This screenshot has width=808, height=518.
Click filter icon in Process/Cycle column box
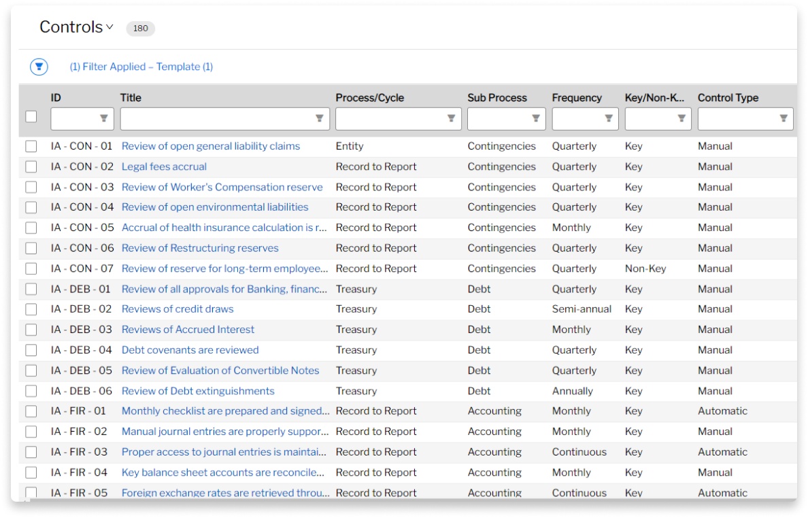pyautogui.click(x=452, y=118)
